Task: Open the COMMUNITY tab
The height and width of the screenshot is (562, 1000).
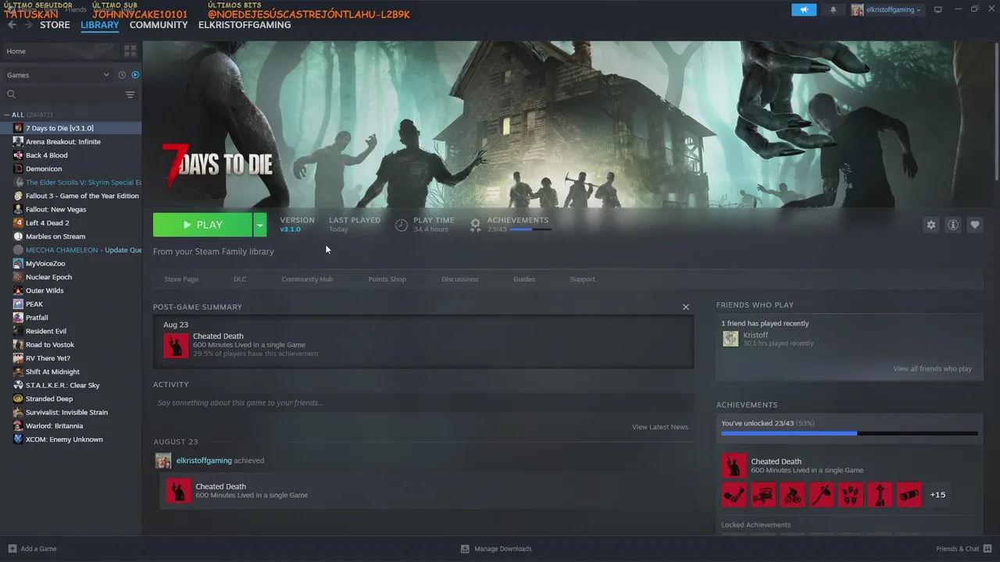Action: [159, 25]
